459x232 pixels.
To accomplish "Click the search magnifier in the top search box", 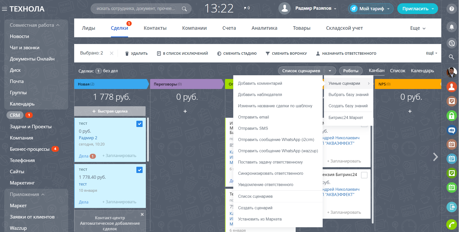I will [184, 9].
